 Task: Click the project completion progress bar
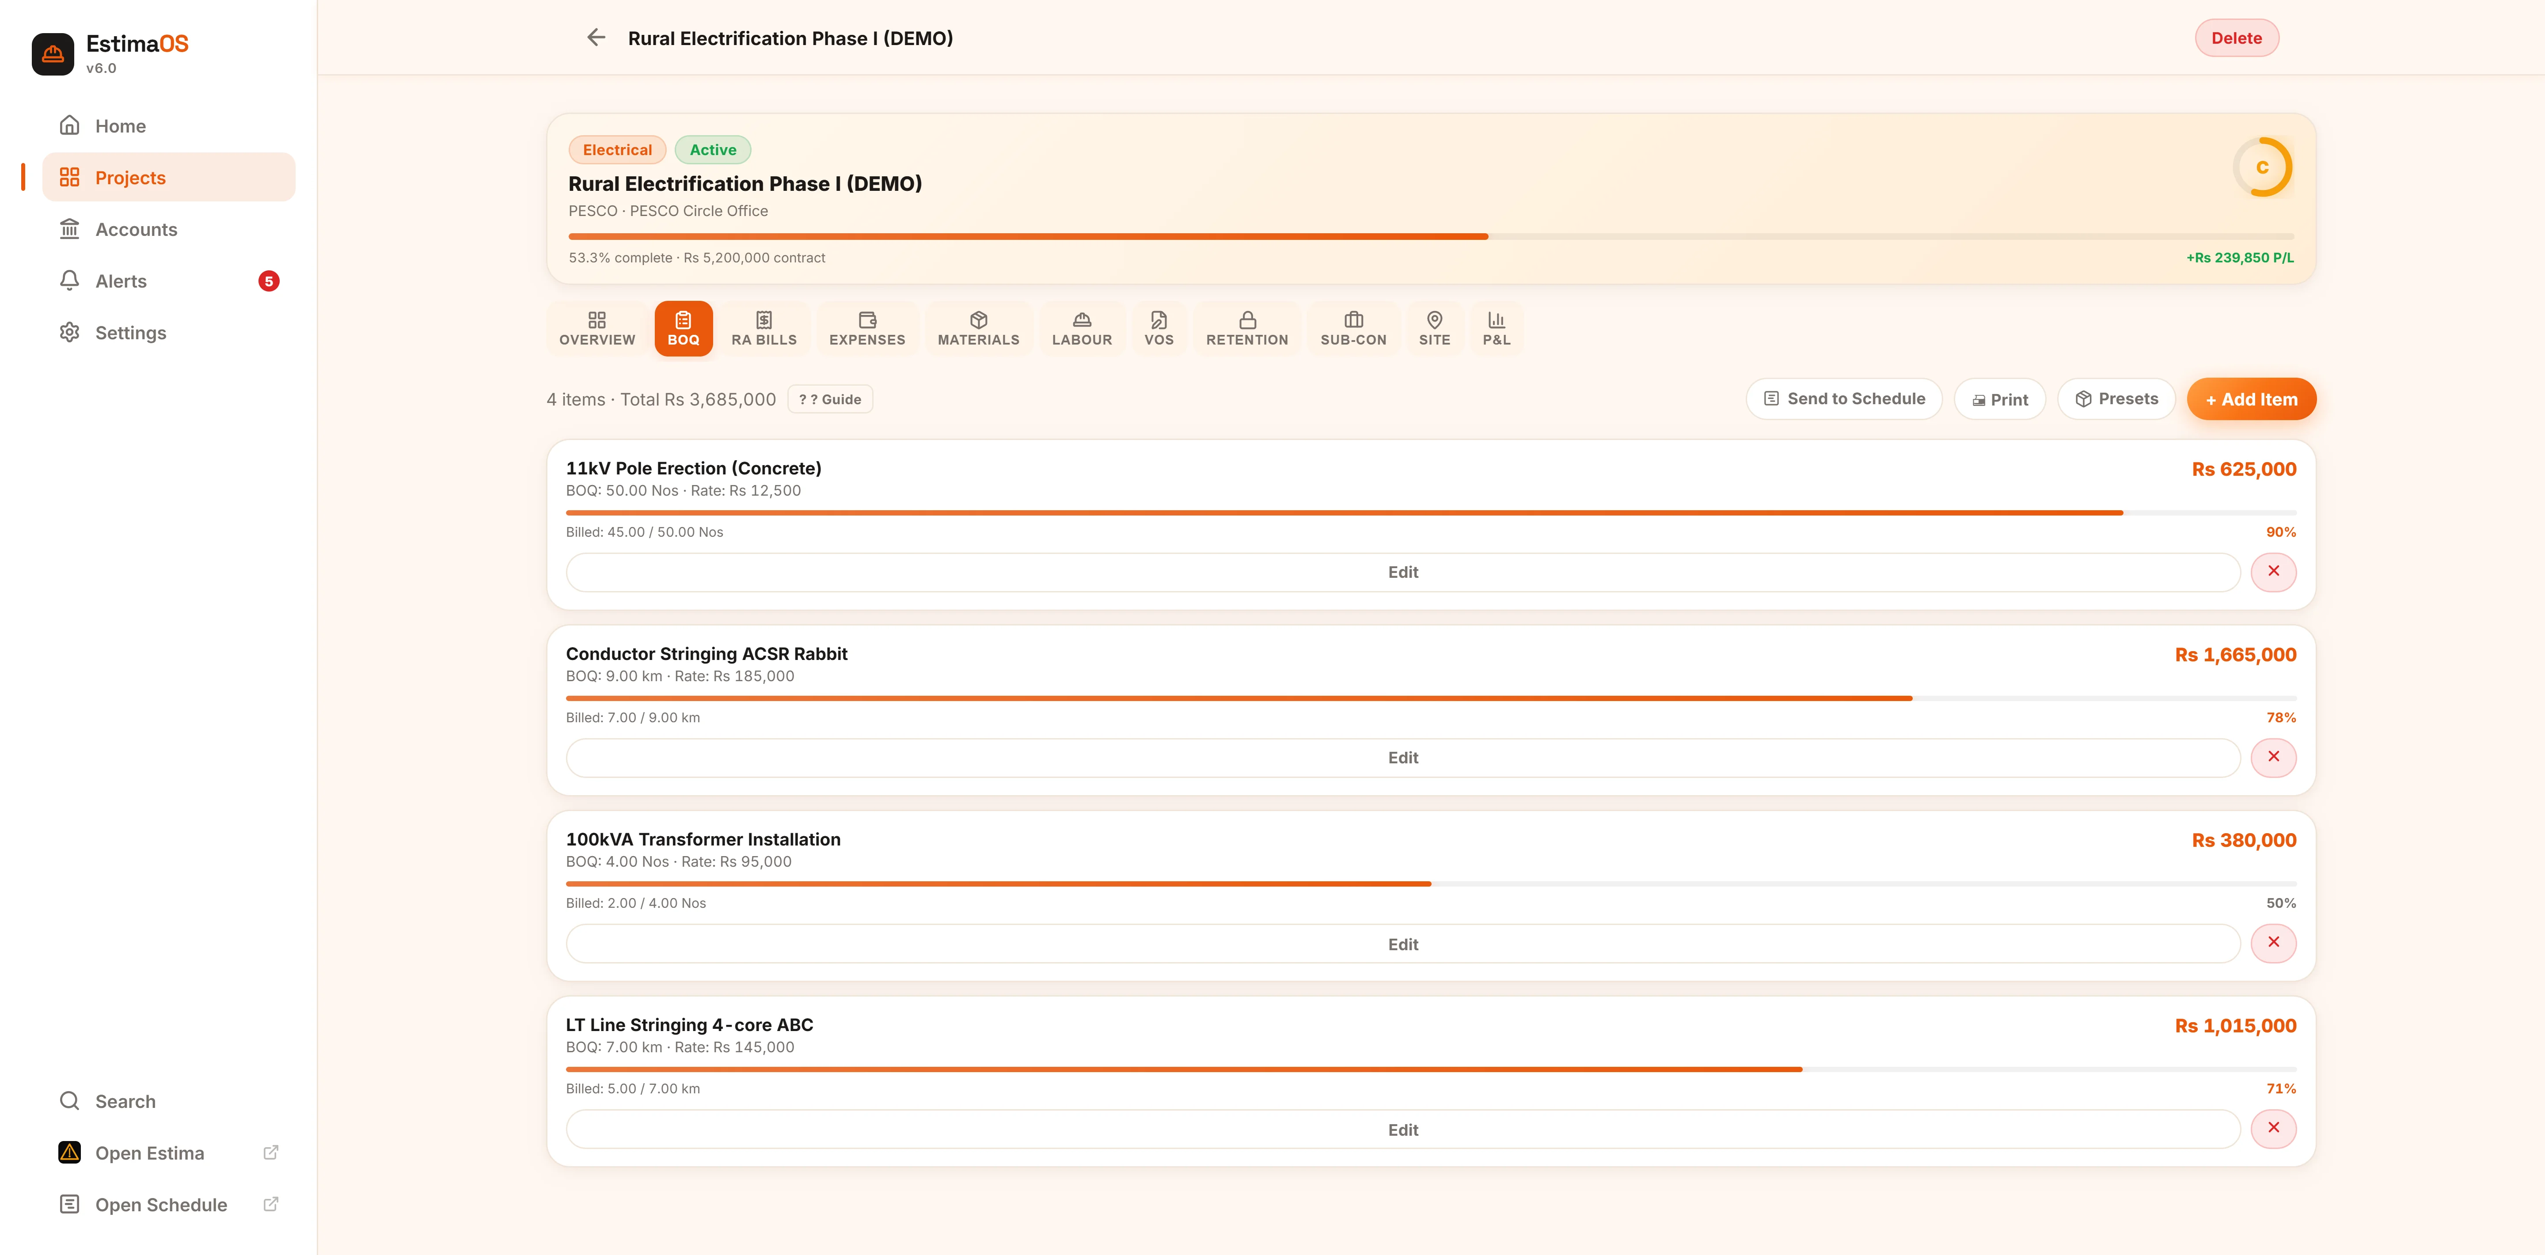point(1431,237)
